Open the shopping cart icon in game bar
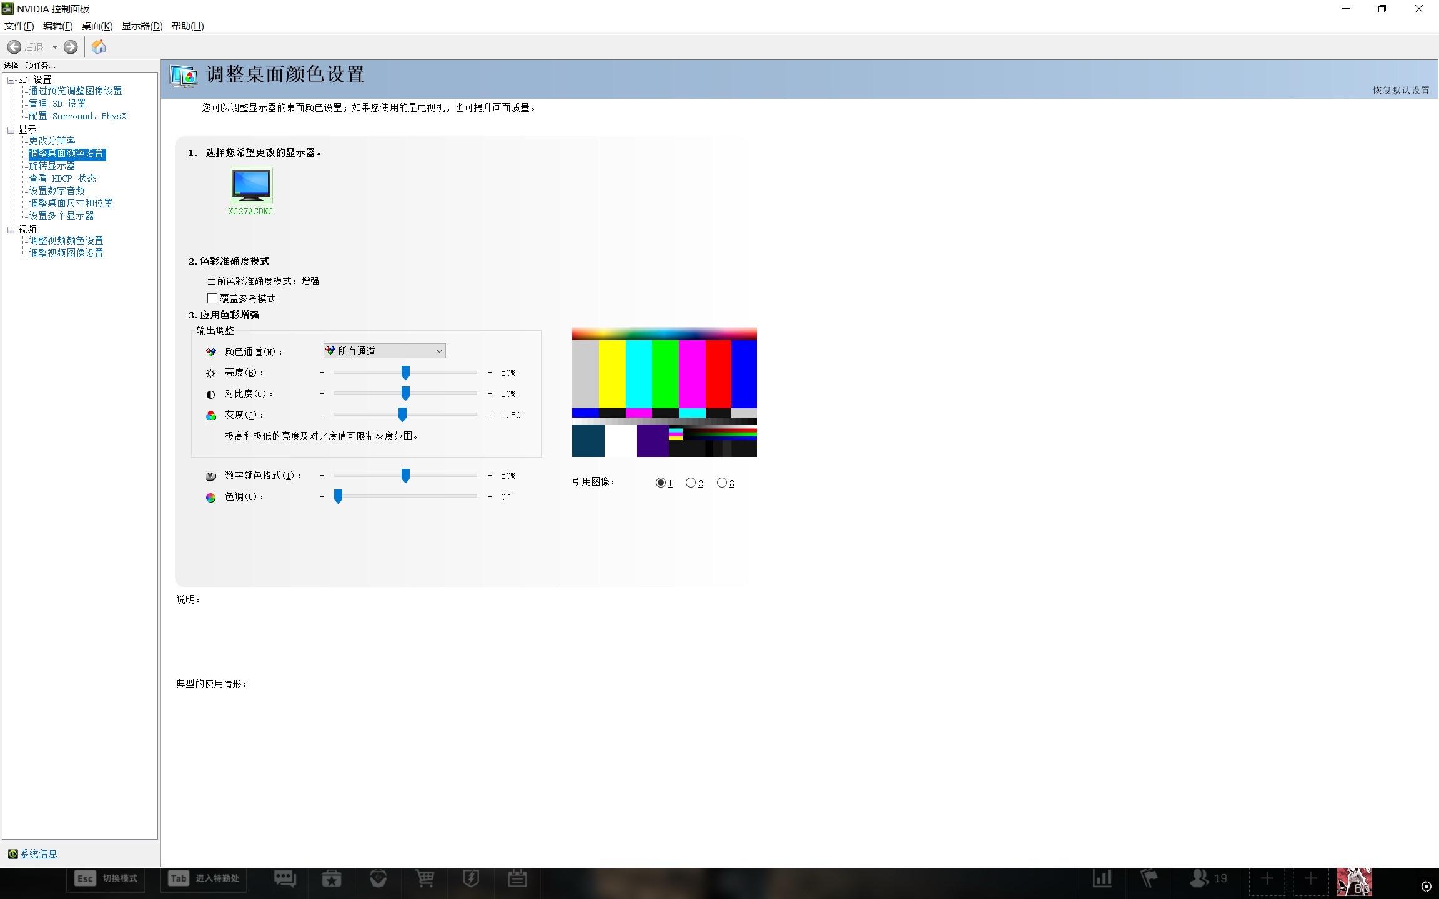This screenshot has height=899, width=1439. tap(425, 878)
